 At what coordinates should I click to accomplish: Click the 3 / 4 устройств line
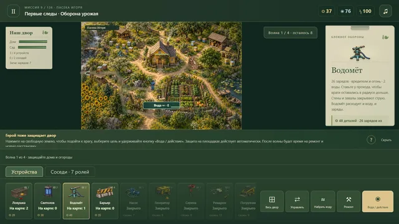pyautogui.click(x=19, y=53)
